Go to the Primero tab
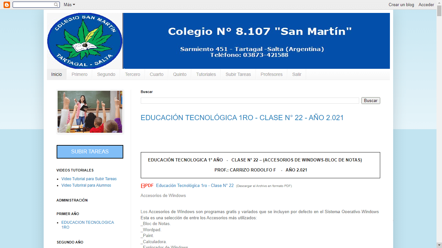This screenshot has height=248, width=442. tap(80, 74)
